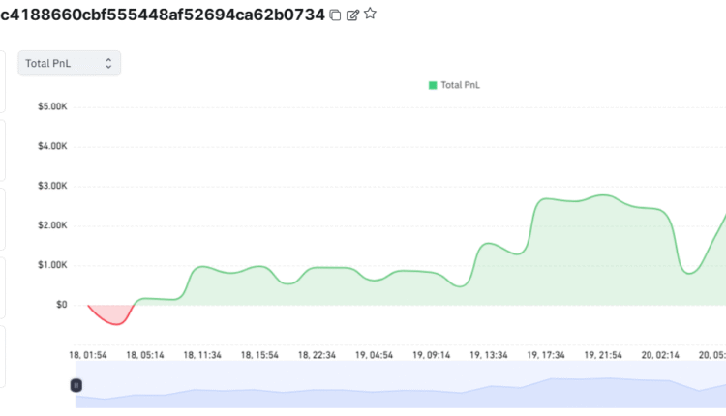Viewport: 726px width, 416px height.
Task: Select the 18, 11:34 time label
Action: pos(203,355)
